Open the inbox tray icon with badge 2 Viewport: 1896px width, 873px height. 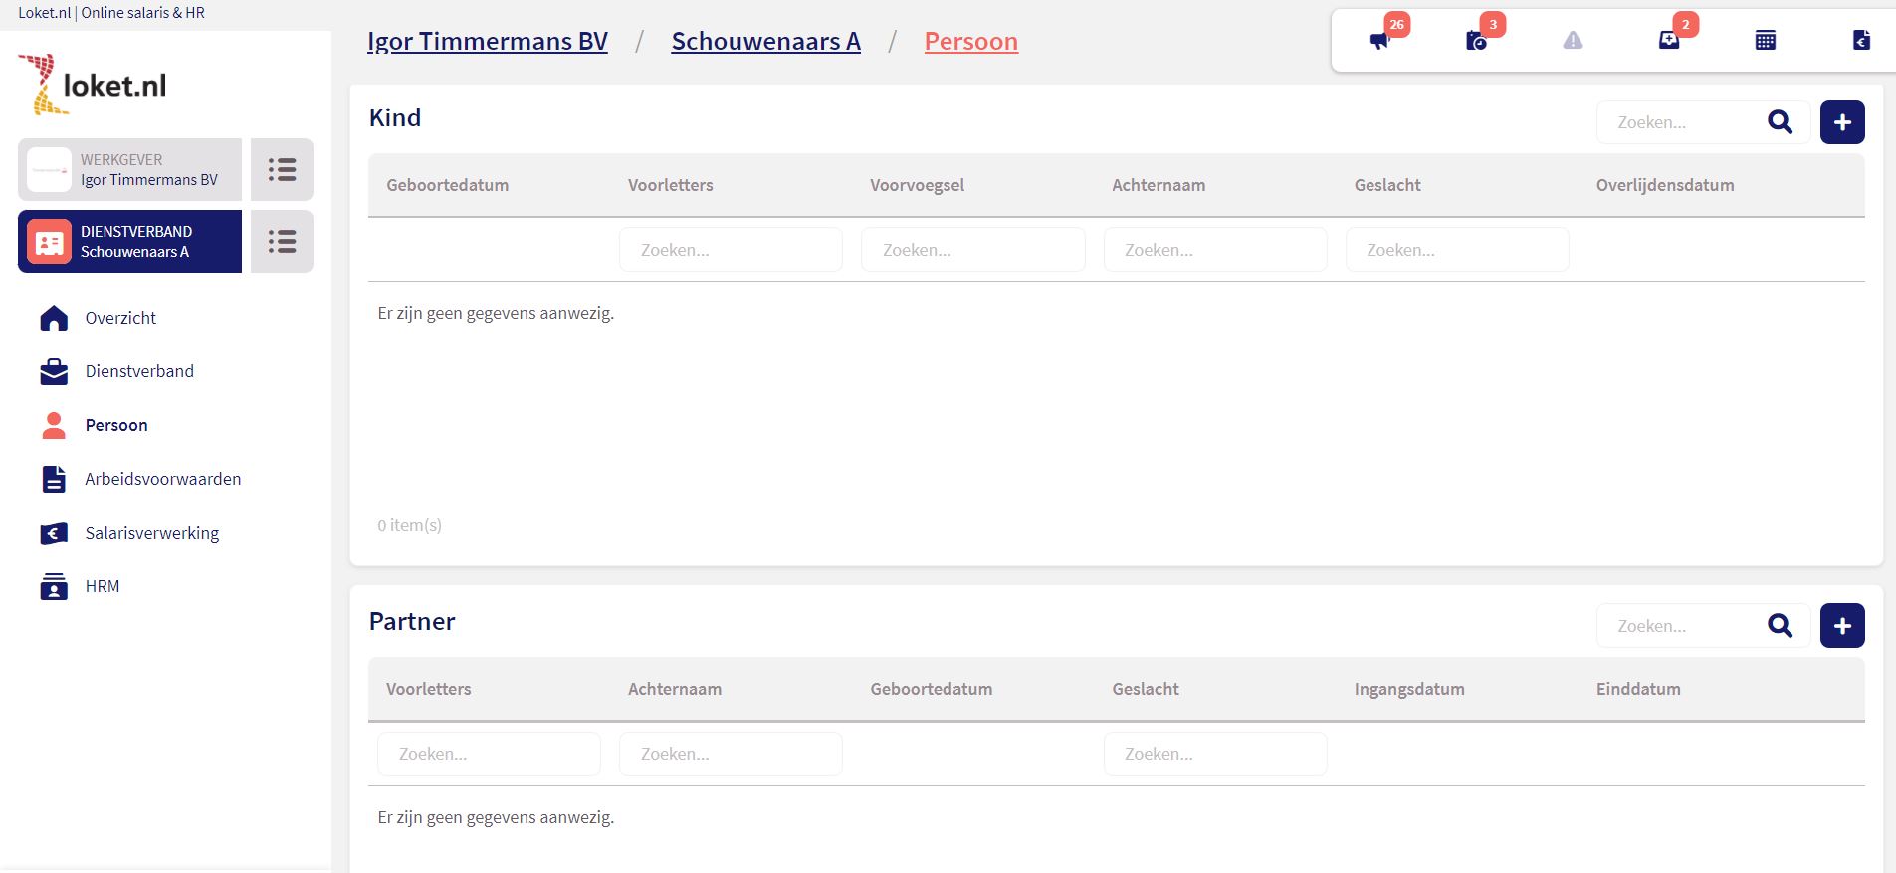1669,40
